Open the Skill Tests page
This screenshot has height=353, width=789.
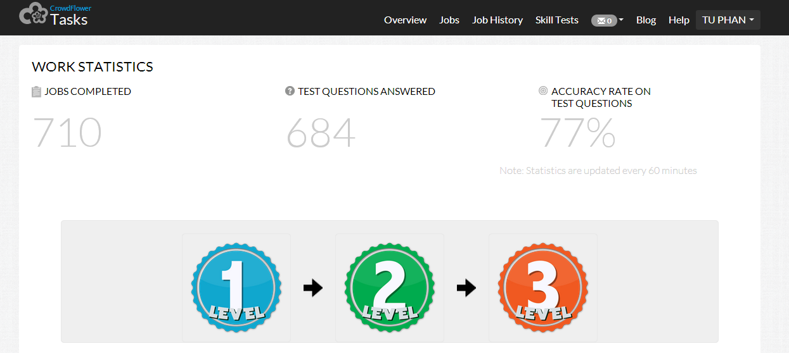(557, 20)
